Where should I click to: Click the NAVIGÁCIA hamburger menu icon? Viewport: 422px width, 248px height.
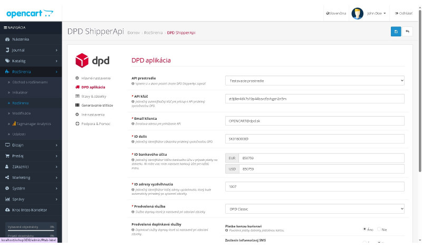[5, 27]
